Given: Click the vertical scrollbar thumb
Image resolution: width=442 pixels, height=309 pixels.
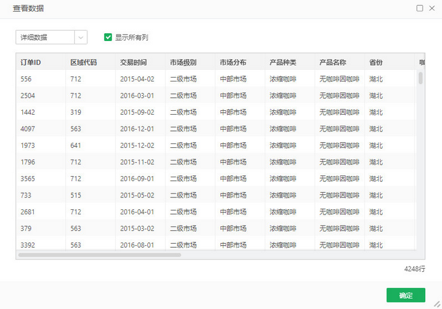Looking at the screenshot, I should 420,78.
